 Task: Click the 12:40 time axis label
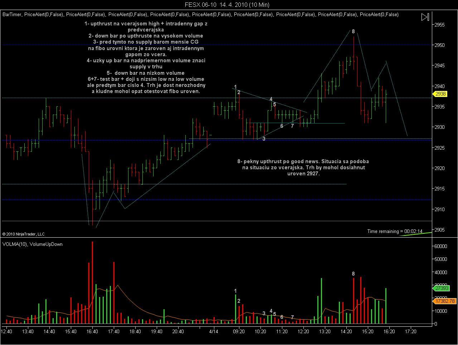click(x=6, y=331)
